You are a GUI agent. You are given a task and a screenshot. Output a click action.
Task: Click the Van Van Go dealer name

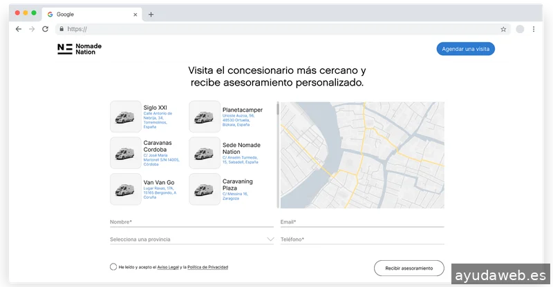click(x=159, y=182)
